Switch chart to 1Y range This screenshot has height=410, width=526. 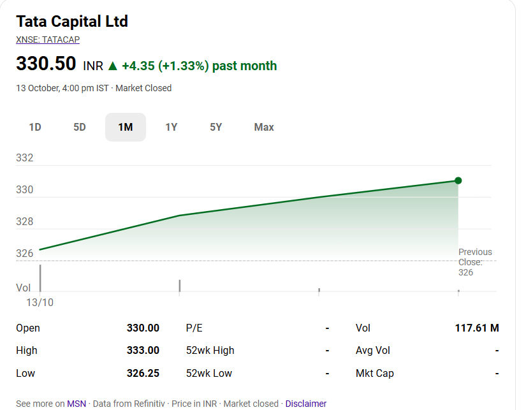tap(171, 127)
